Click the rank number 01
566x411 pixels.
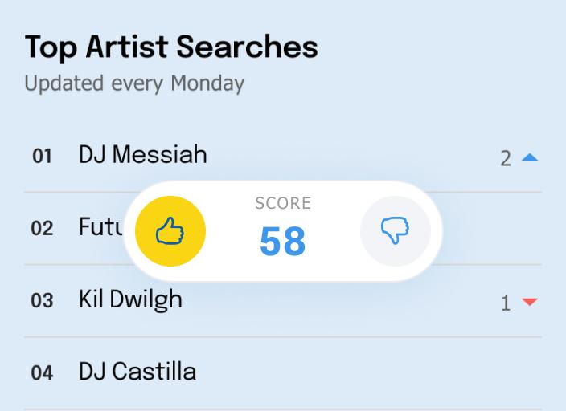click(42, 156)
